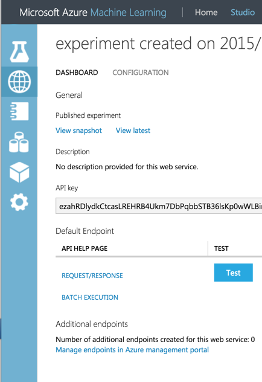Viewport: 262px width, 382px height.
Task: Go to Home in top navigation
Action: [x=206, y=12]
